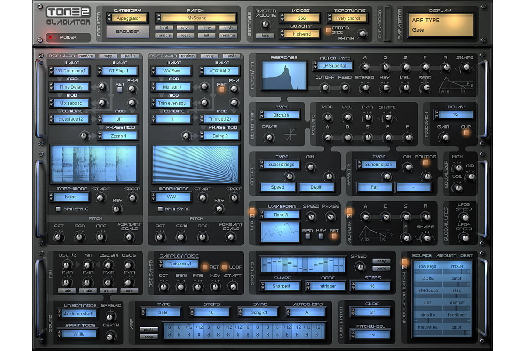Click the LFO waveform preview display
The image size is (526, 351).
point(280,232)
